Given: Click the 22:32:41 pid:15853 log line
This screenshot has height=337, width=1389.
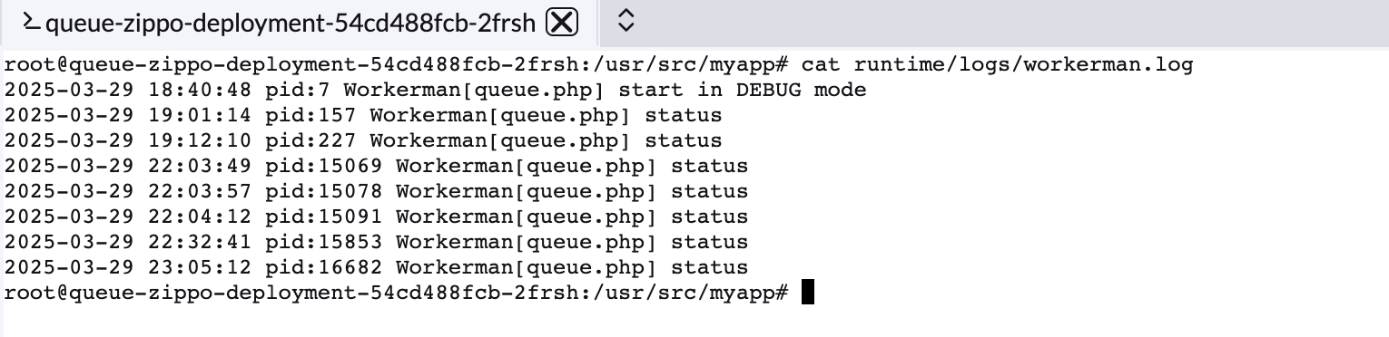Looking at the screenshot, I should (x=377, y=242).
